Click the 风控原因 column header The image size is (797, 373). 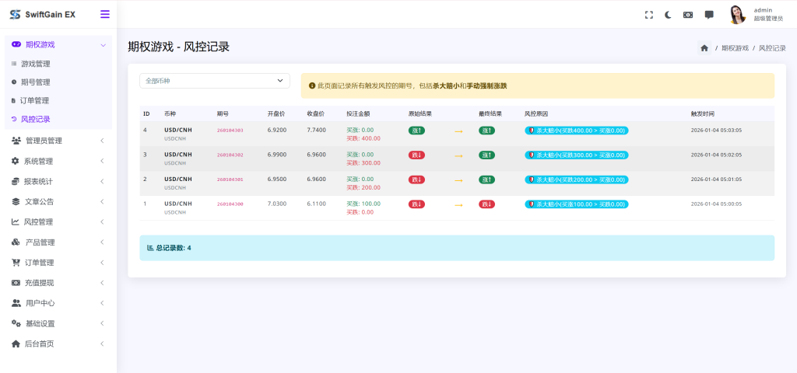(x=535, y=113)
